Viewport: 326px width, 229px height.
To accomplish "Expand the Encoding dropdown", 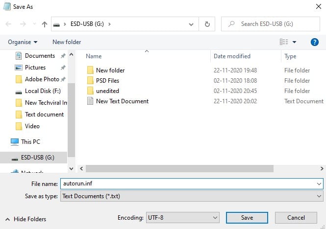I will pos(182,217).
